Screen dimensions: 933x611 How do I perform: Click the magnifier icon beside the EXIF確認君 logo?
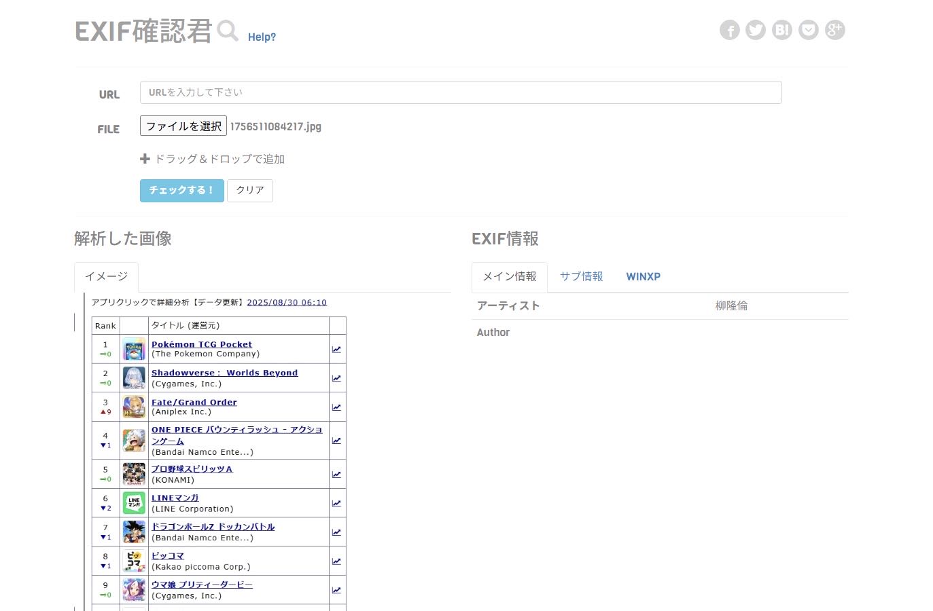pos(228,31)
